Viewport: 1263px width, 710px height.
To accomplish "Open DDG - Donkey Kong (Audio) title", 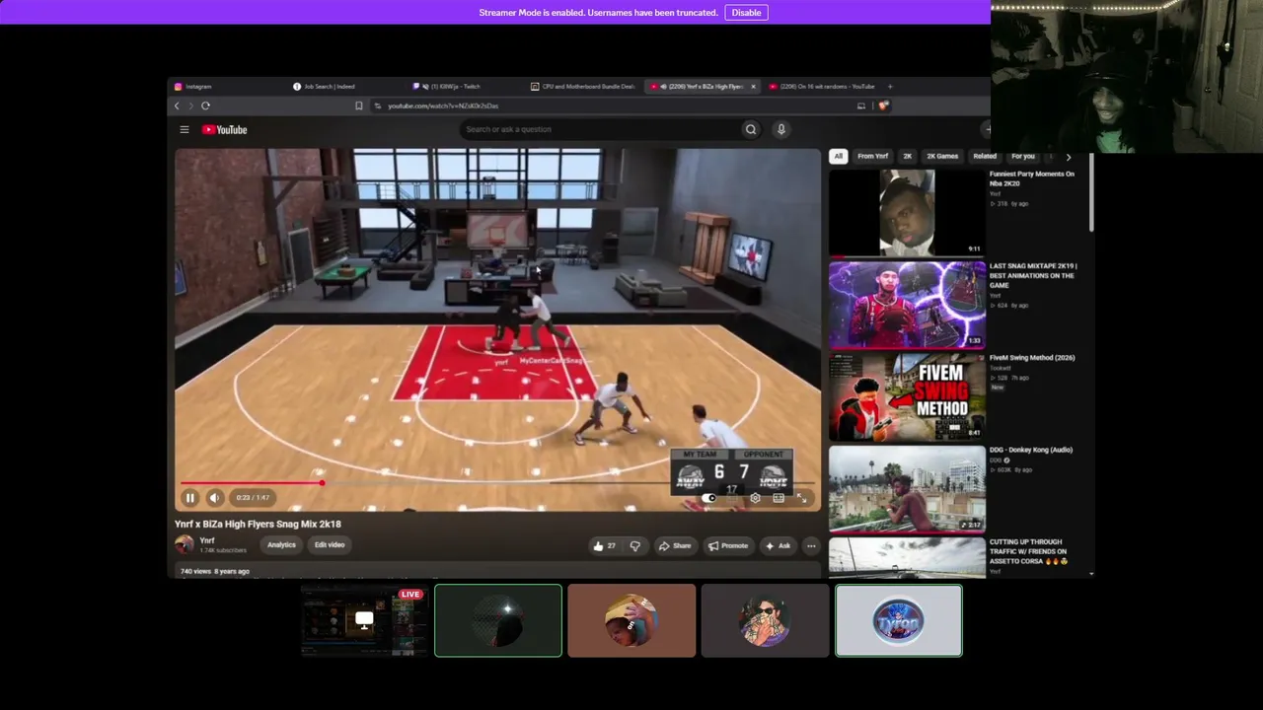I will (x=1031, y=450).
